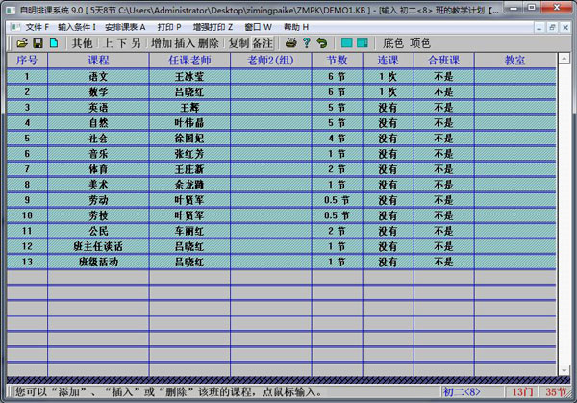Screen dimensions: 577x403
Task: Click the save disk toolbar icon
Action: (38, 43)
